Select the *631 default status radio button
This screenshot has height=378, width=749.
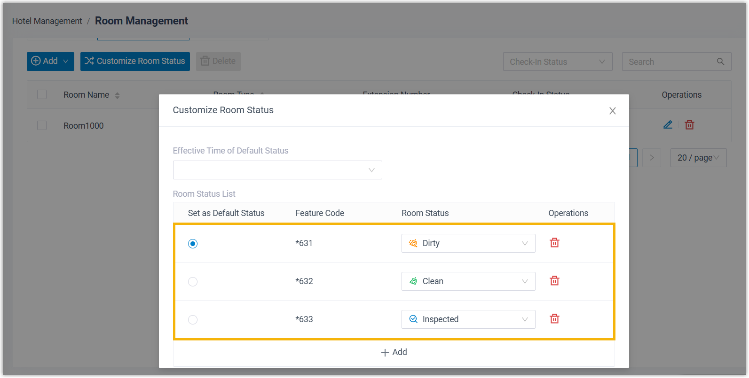pos(193,244)
